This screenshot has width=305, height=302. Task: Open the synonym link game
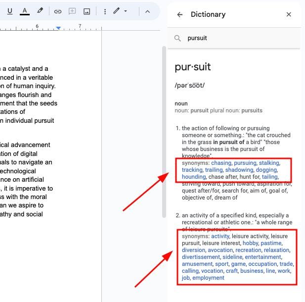[238, 264]
